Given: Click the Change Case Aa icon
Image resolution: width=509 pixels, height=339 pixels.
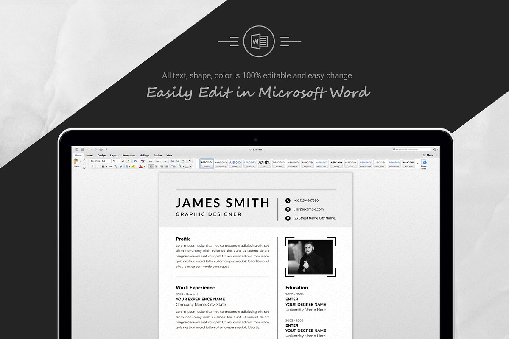Looking at the screenshot, I should click(x=136, y=161).
